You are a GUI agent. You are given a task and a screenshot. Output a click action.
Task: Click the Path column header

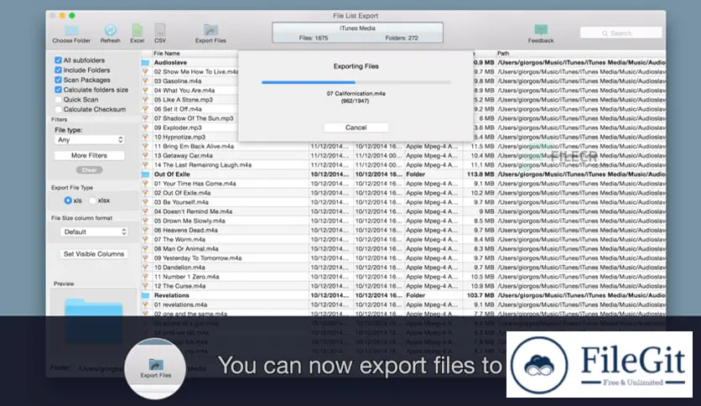point(503,53)
